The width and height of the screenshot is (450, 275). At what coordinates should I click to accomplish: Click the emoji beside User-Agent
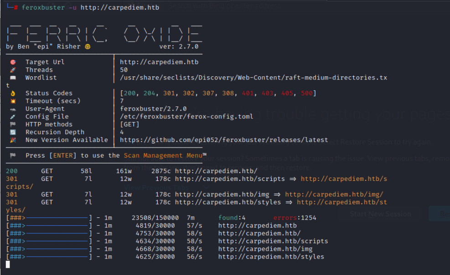point(13,109)
